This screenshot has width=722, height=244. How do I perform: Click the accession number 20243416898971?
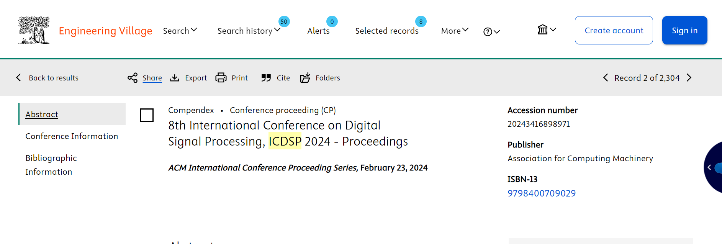(x=539, y=124)
